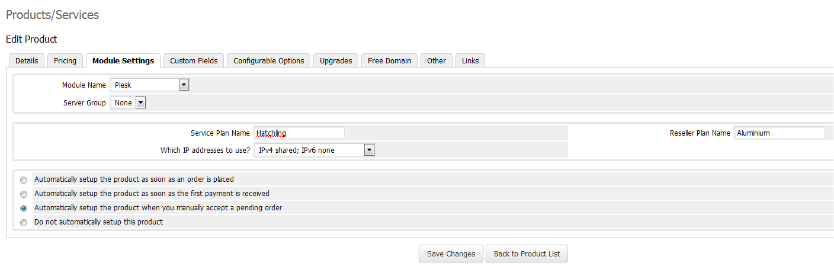Viewport: 834px width, 276px height.
Task: Open the Details tab
Action: [27, 60]
